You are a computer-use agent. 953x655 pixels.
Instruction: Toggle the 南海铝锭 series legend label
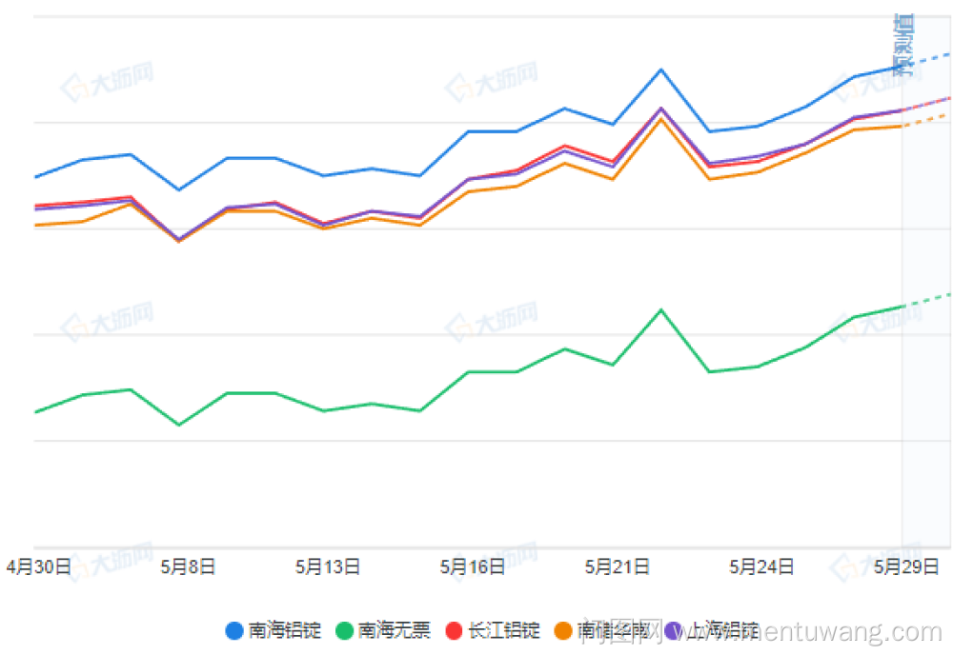pyautogui.click(x=285, y=630)
